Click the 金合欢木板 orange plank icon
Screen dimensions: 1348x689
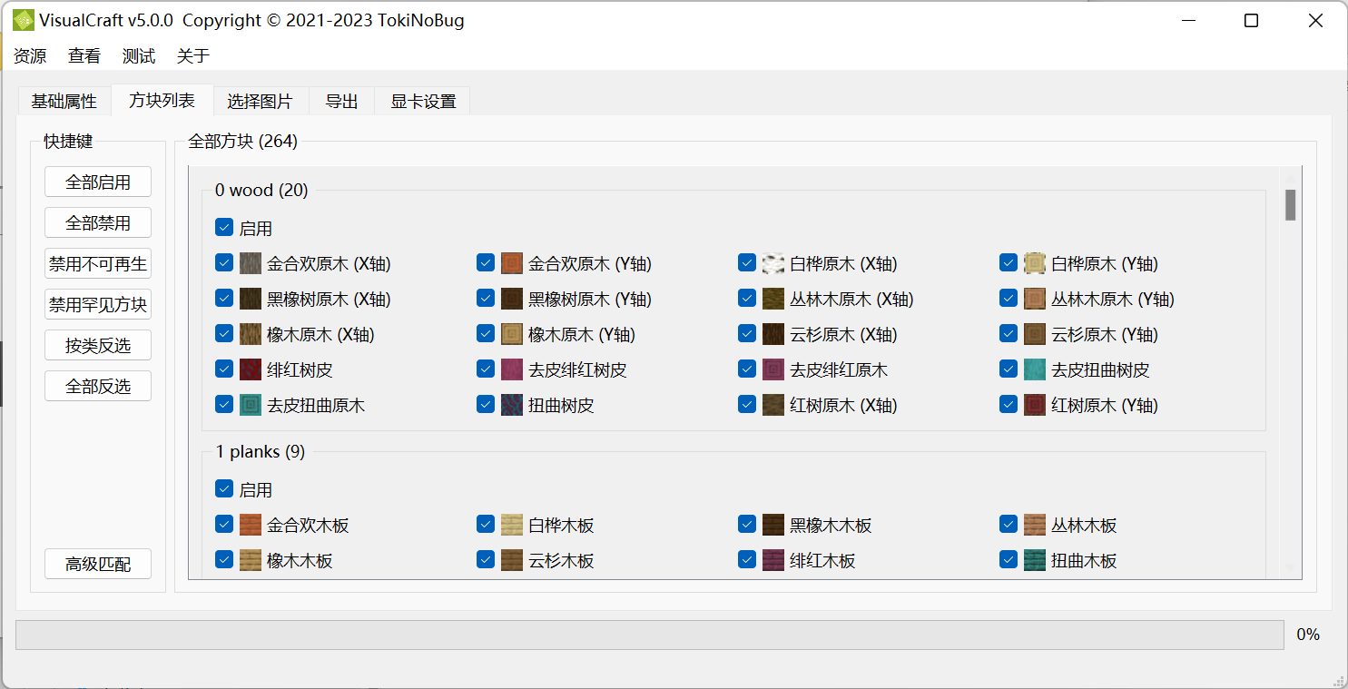[x=251, y=525]
